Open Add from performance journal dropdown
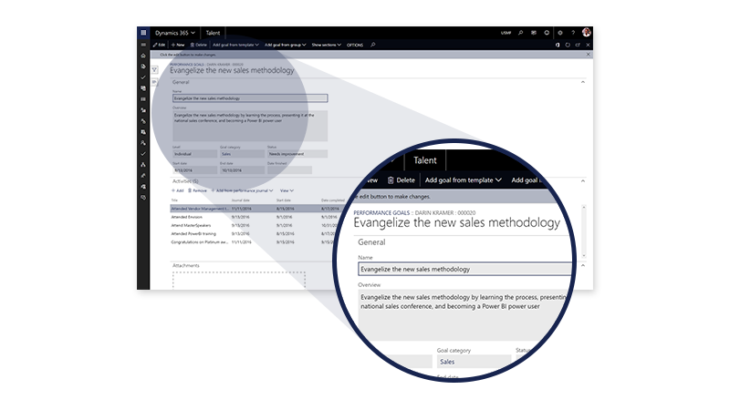 coord(242,190)
